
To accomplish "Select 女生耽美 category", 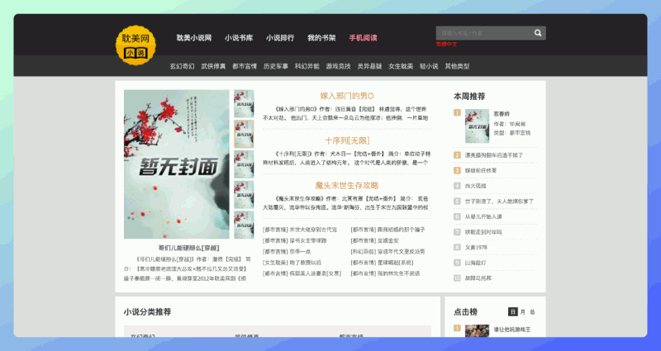I will (401, 66).
